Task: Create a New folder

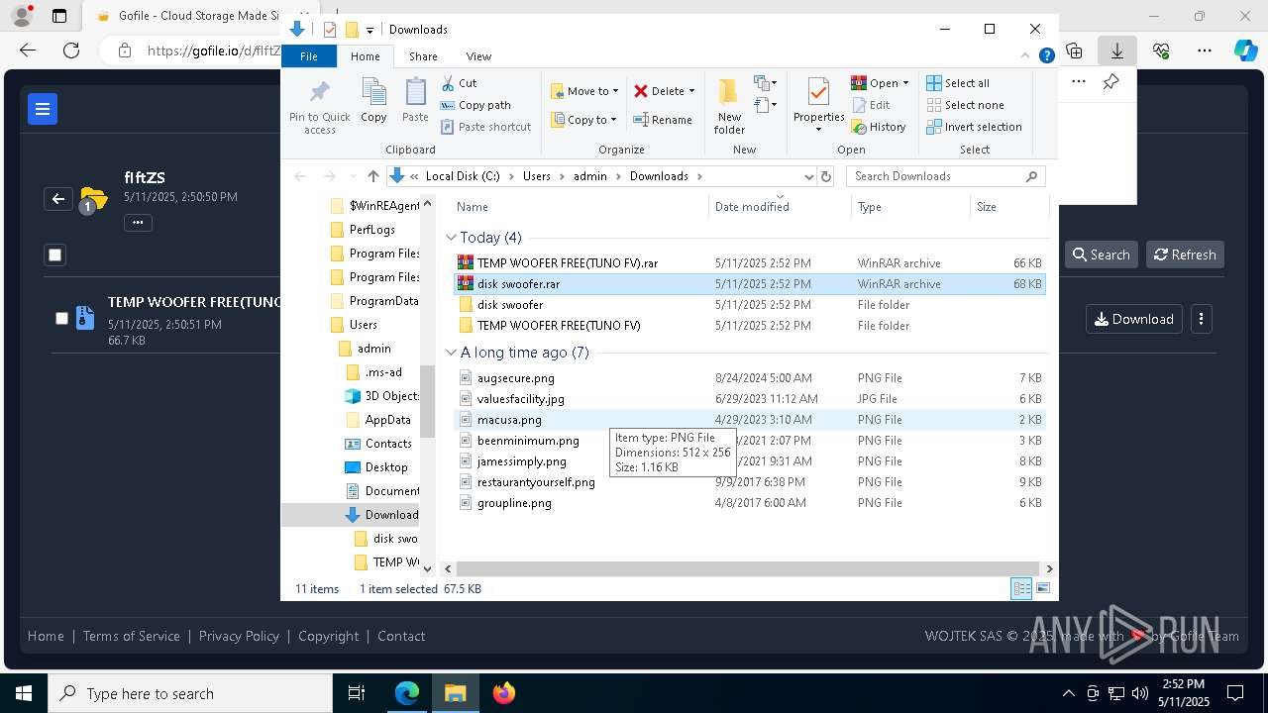Action: [729, 107]
